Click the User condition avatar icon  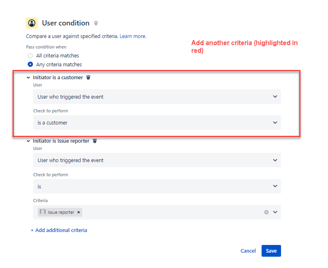[32, 23]
